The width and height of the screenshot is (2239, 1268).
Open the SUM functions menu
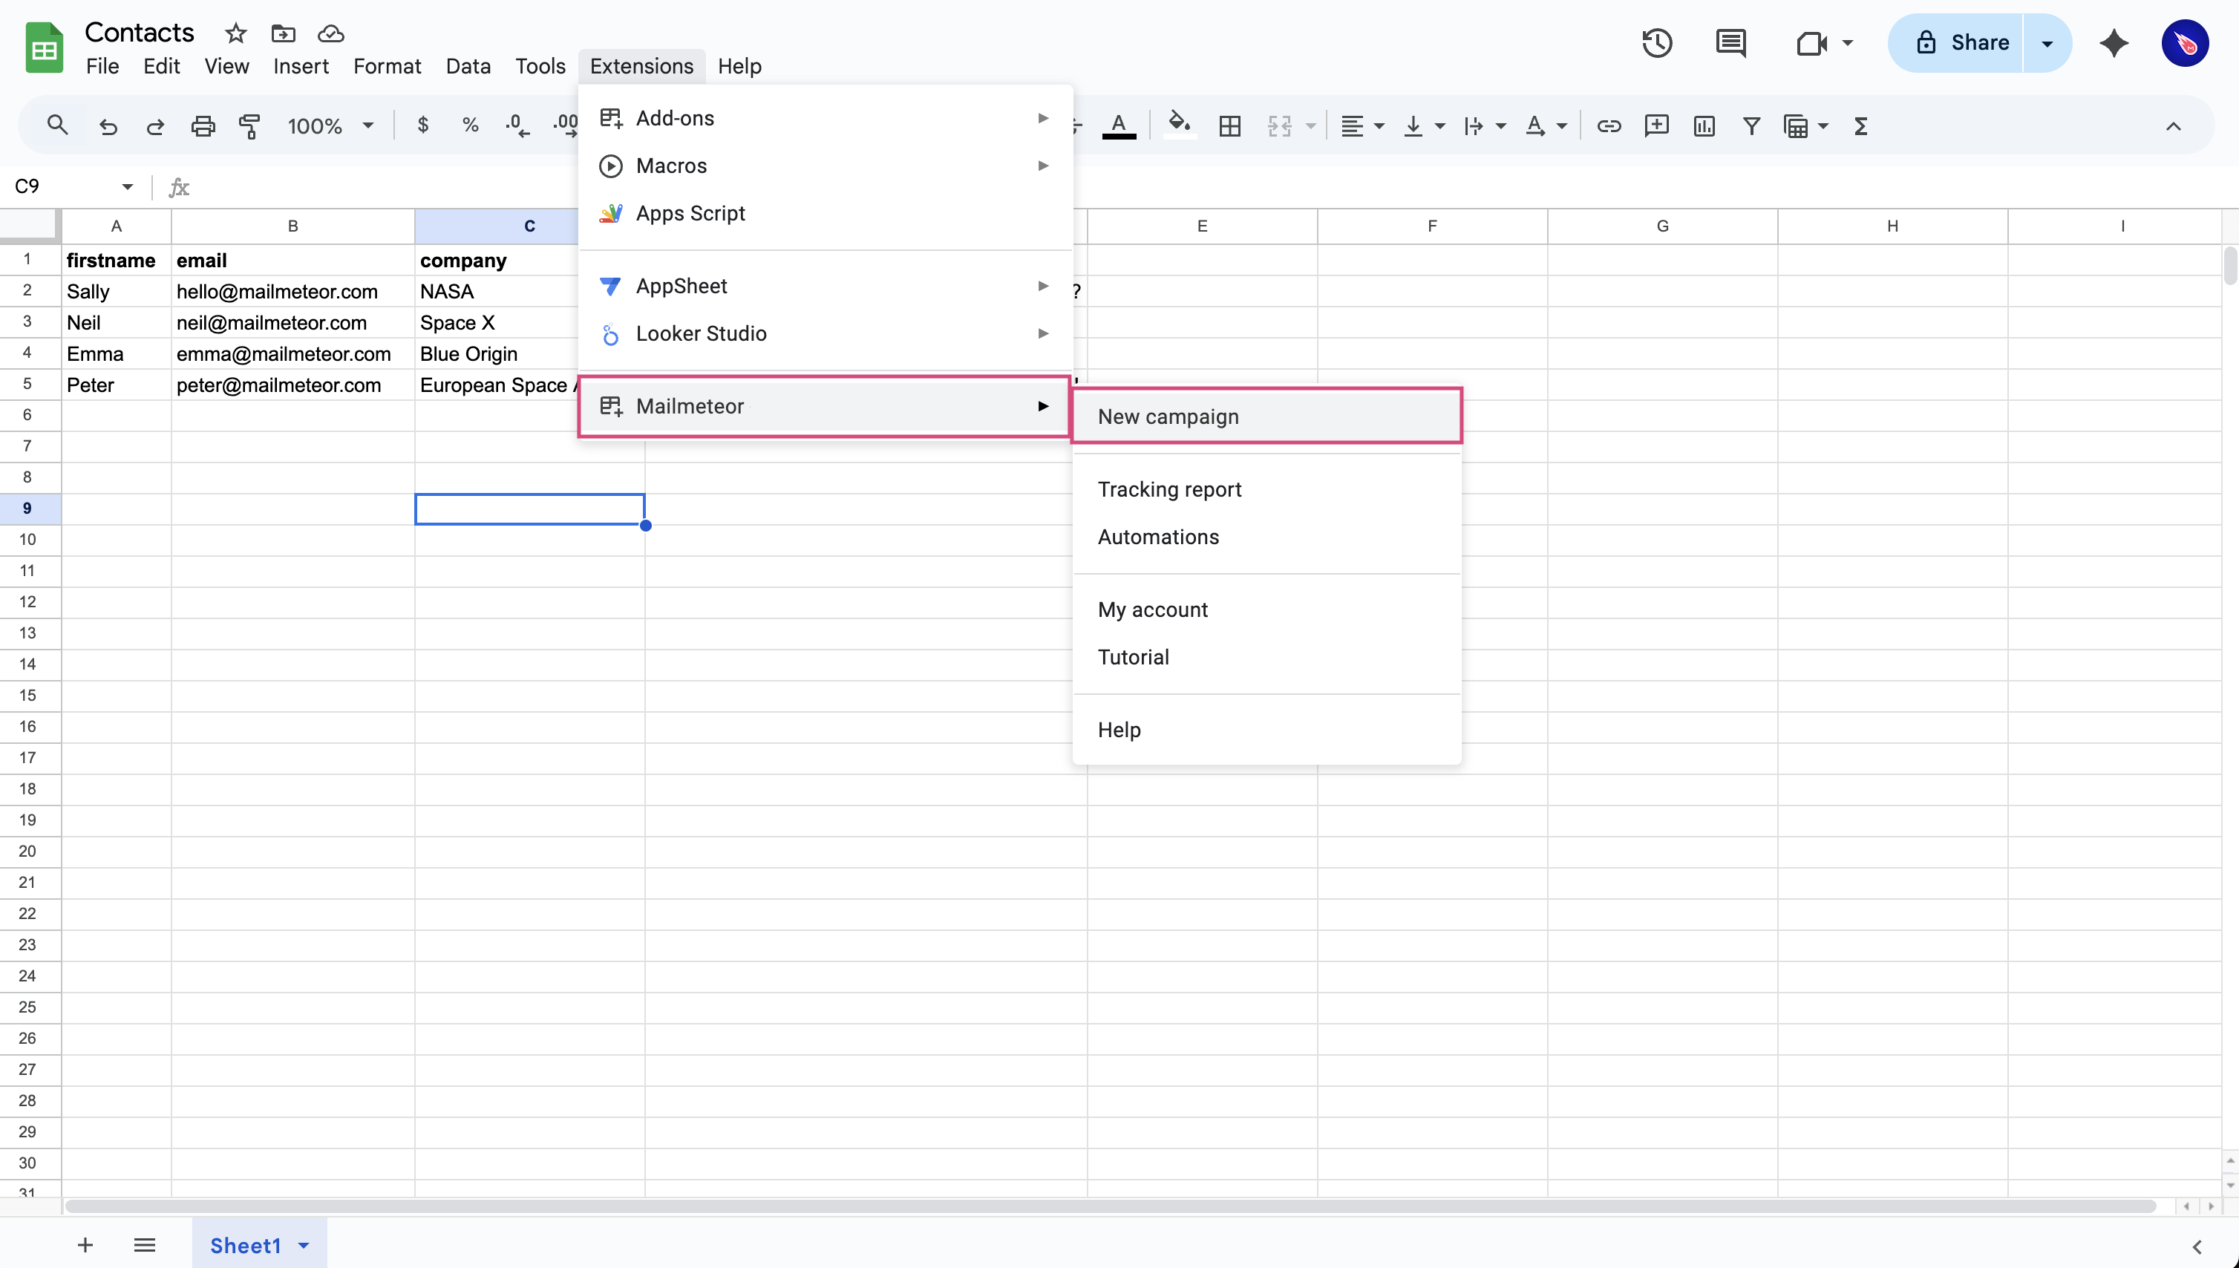pyautogui.click(x=1860, y=125)
